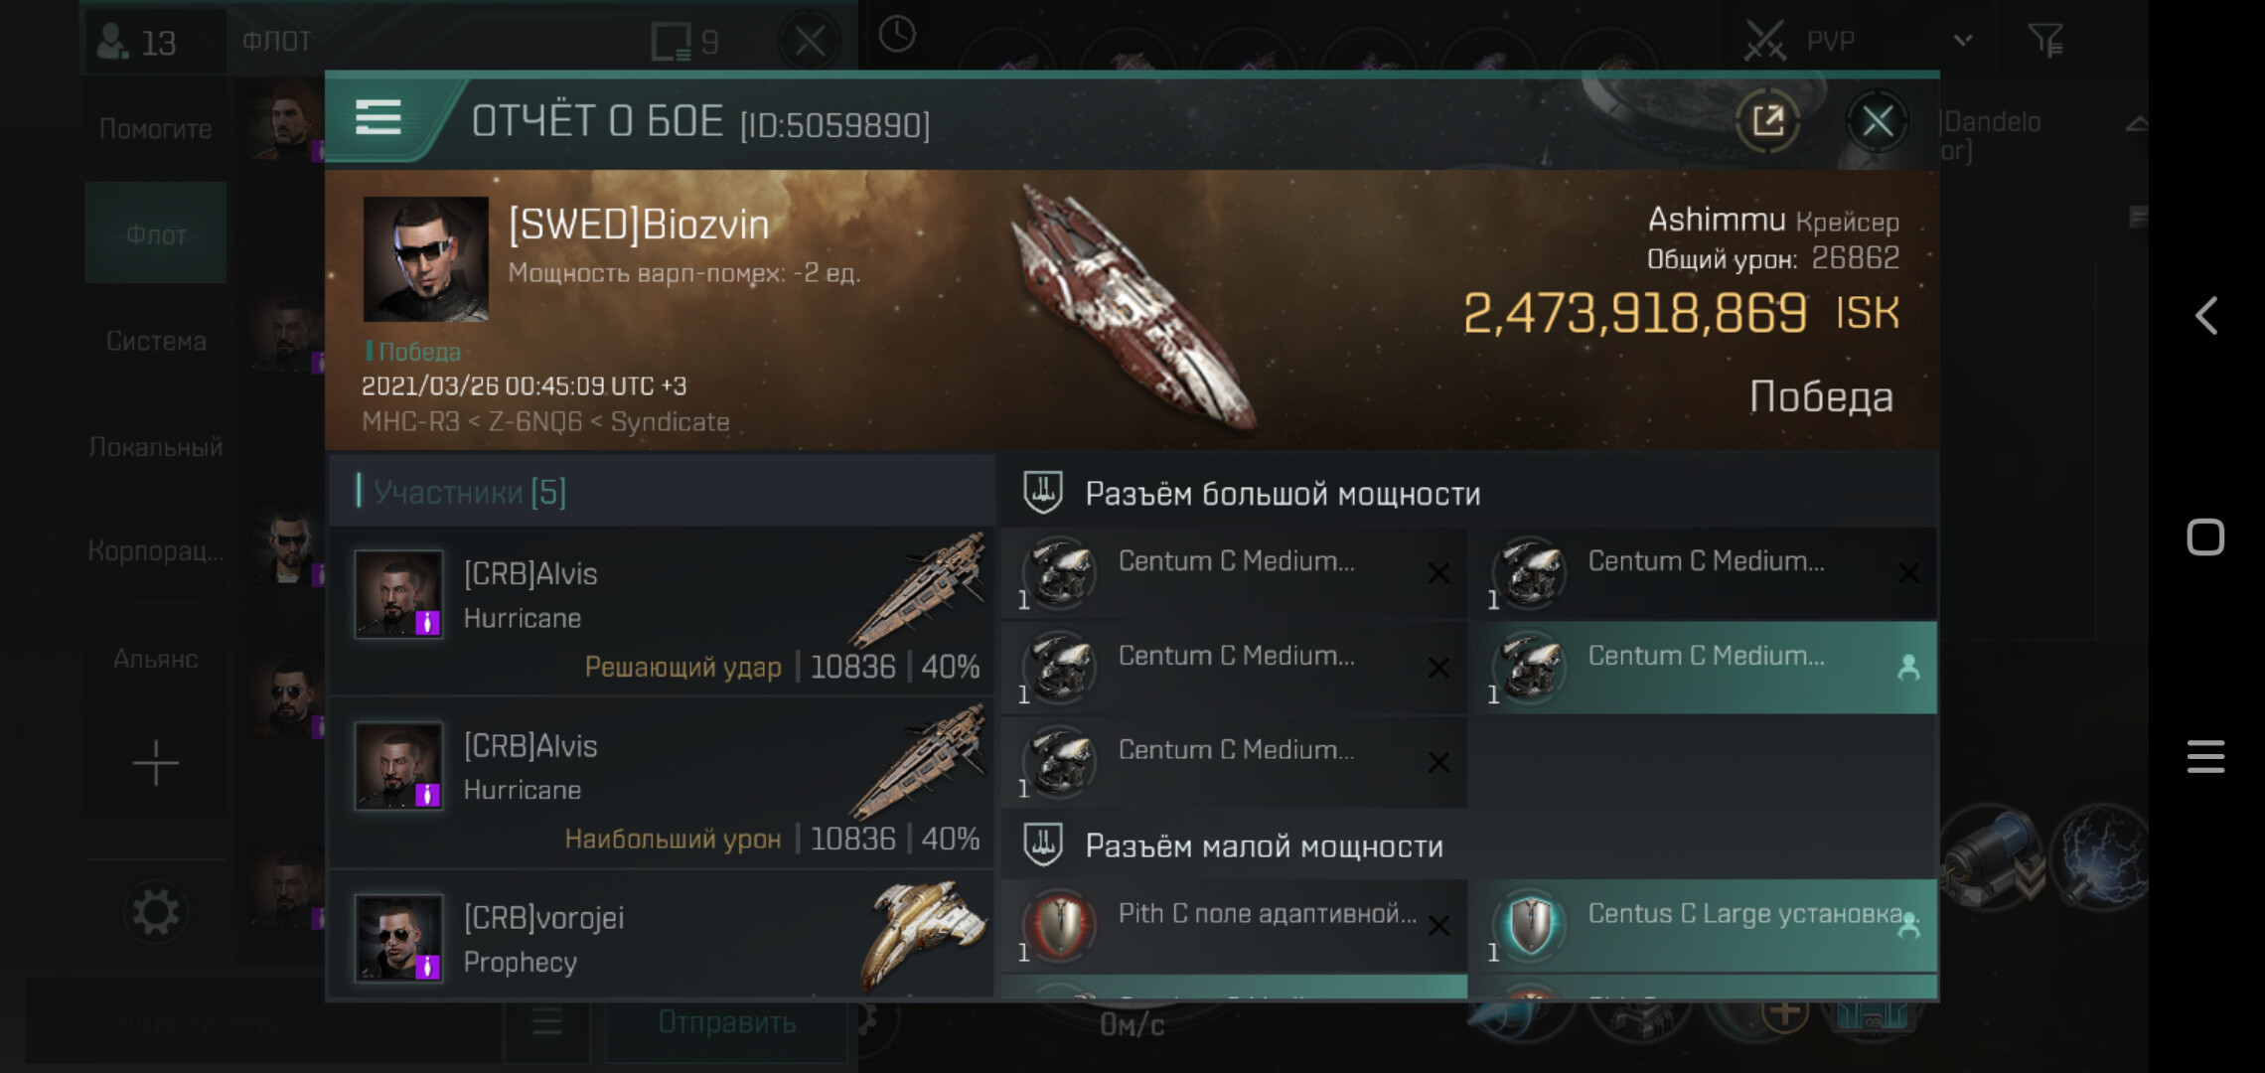Open the filter funnel icon
The image size is (2265, 1073).
2044,39
